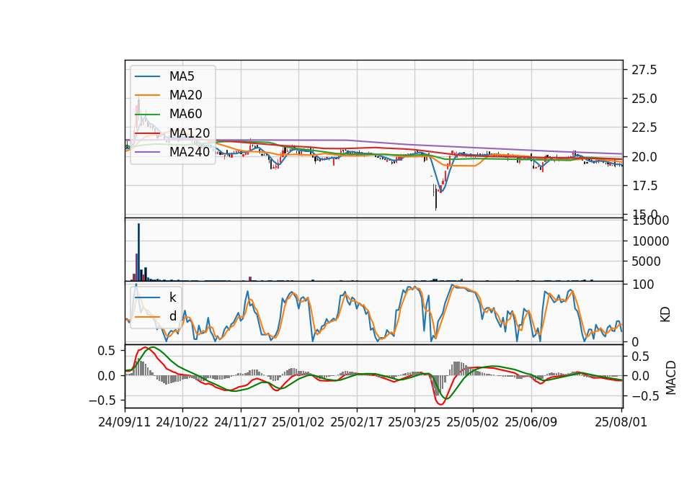Click the 10000 volume axis label
692x497 pixels.
tap(650, 241)
